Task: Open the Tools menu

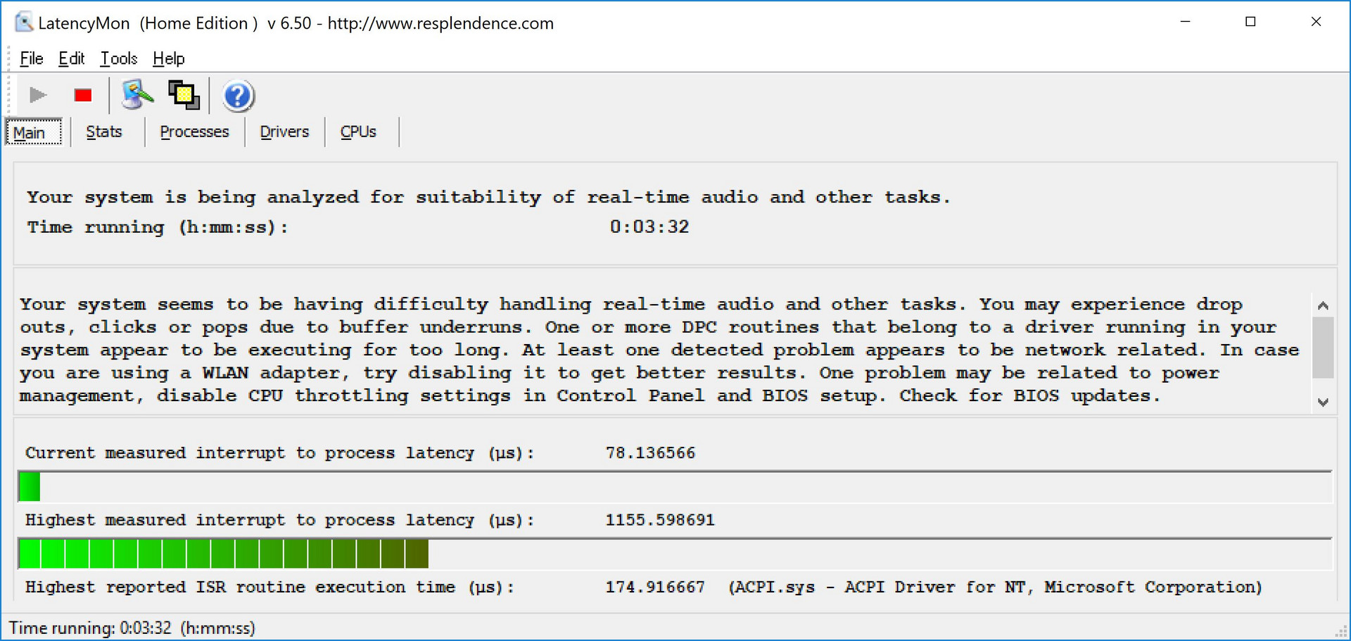Action: tap(118, 58)
